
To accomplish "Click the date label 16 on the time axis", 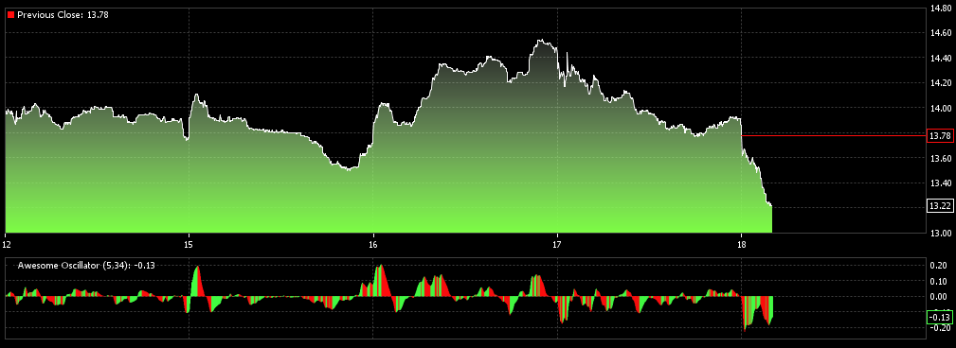I will (x=373, y=244).
